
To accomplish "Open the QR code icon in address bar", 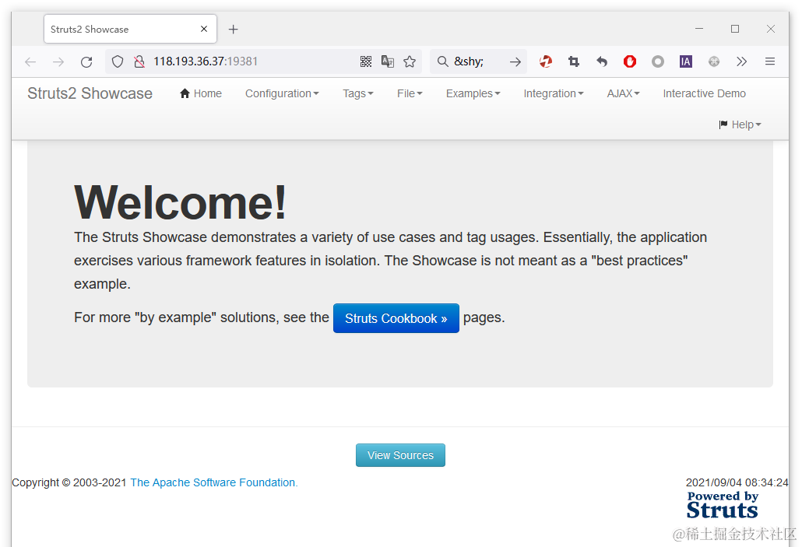I will (x=366, y=61).
